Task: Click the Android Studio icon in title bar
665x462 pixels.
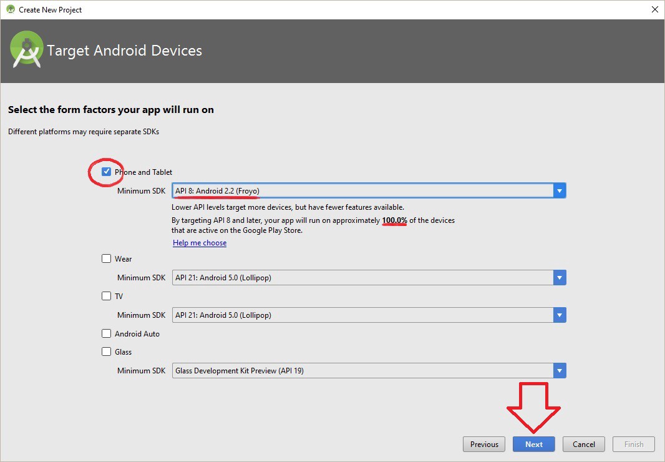Action: 10,9
